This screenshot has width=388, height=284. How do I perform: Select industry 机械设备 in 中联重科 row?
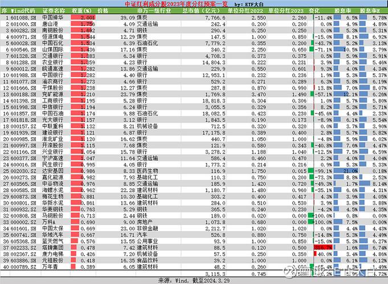tap(148, 126)
